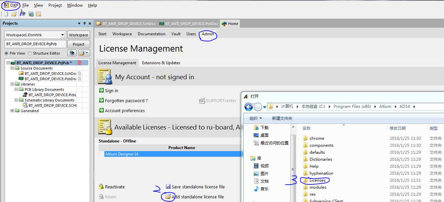Click the library book toolbar icon
Image resolution: width=444 pixels, height=202 pixels.
(23, 14)
